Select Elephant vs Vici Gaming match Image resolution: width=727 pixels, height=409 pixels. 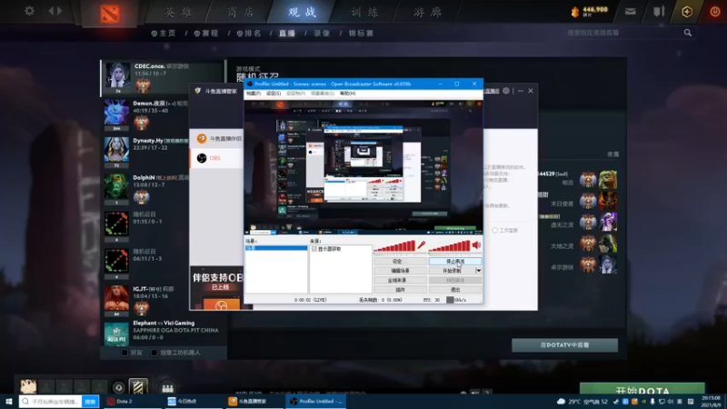tap(163, 333)
